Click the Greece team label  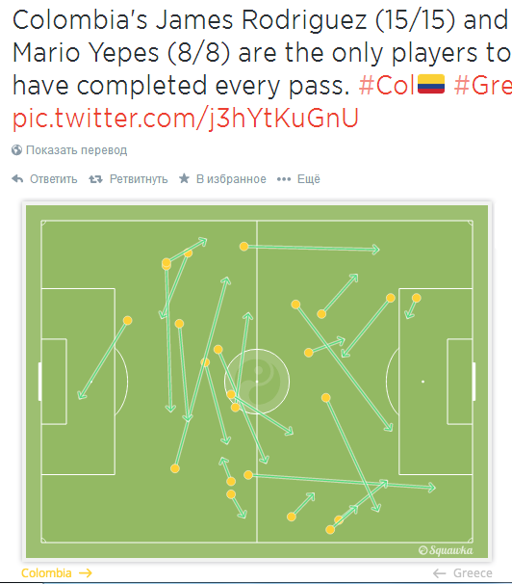(x=473, y=572)
